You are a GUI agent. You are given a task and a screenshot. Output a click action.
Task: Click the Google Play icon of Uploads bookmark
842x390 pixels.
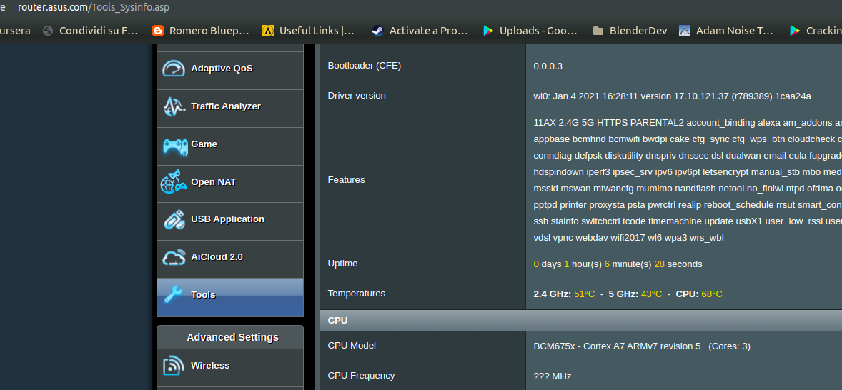pos(488,31)
